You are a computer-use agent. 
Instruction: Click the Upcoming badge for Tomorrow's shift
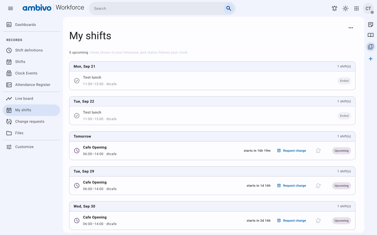(341, 151)
